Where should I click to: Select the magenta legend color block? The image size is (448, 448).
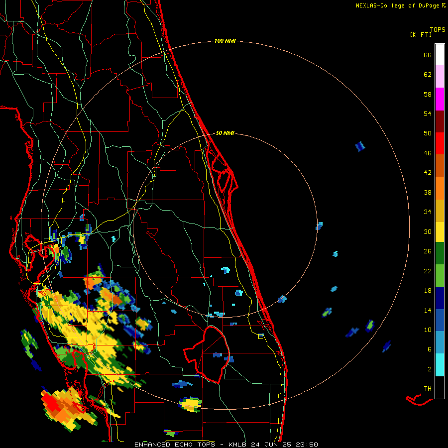point(440,99)
